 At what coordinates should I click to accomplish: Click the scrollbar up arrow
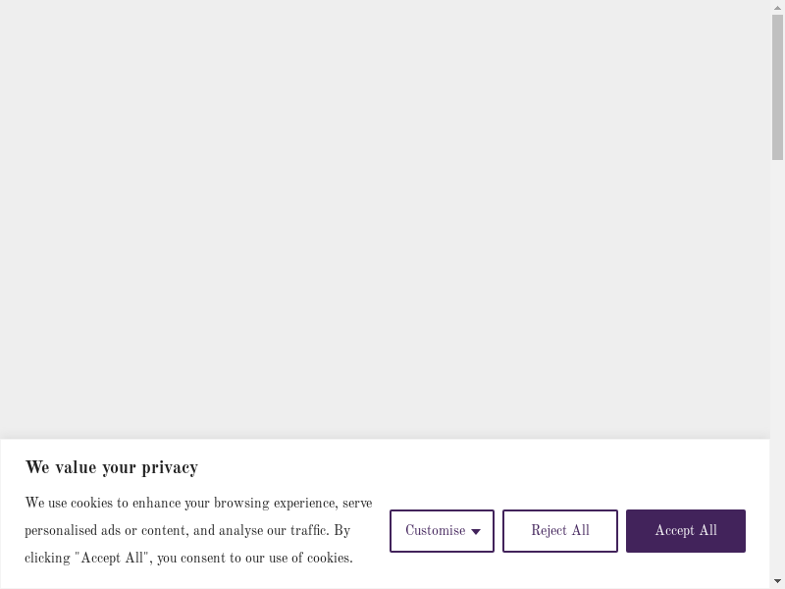[x=777, y=8]
